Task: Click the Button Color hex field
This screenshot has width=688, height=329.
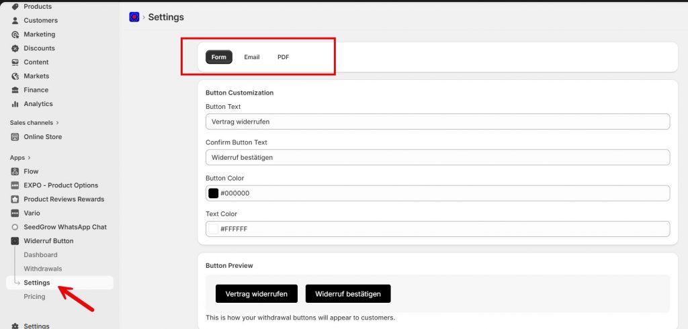Action: click(x=437, y=193)
